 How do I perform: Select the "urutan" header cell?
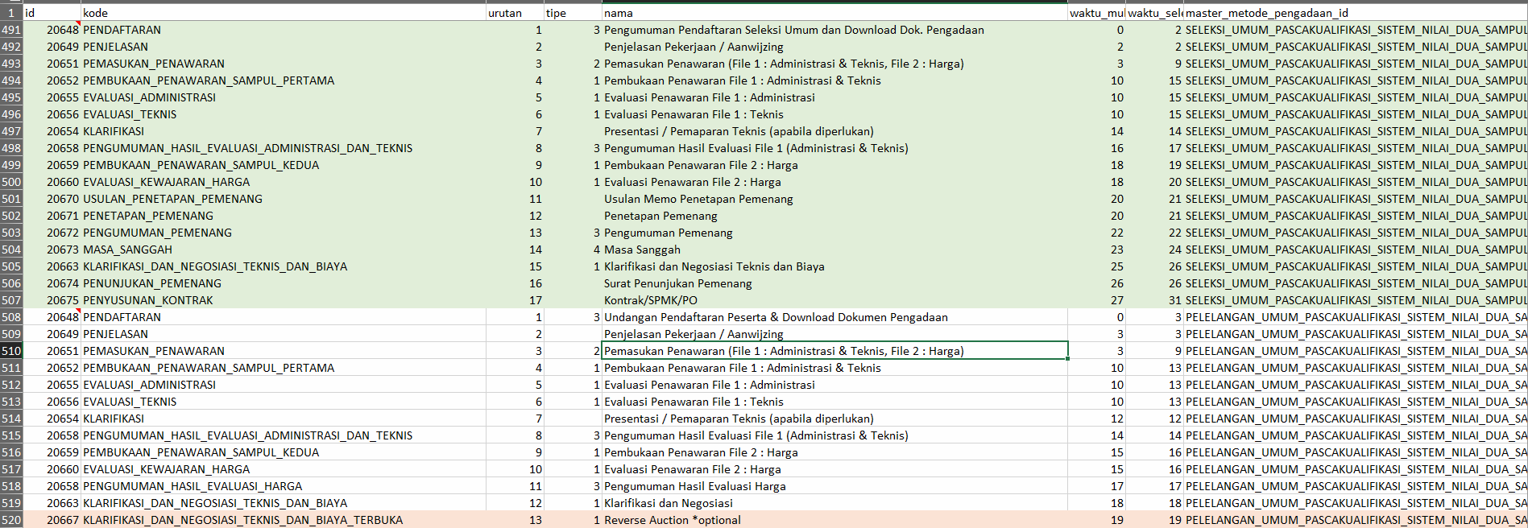click(514, 13)
